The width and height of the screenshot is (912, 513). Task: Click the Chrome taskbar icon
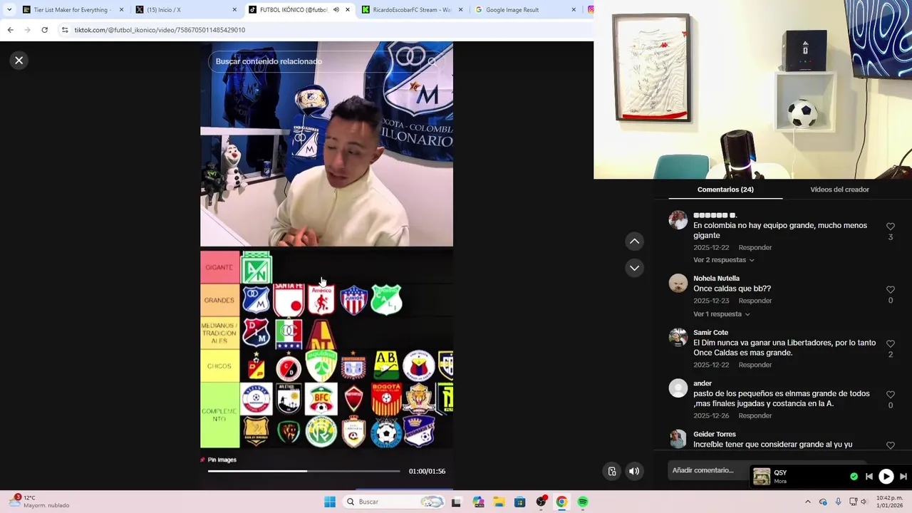[x=561, y=502]
